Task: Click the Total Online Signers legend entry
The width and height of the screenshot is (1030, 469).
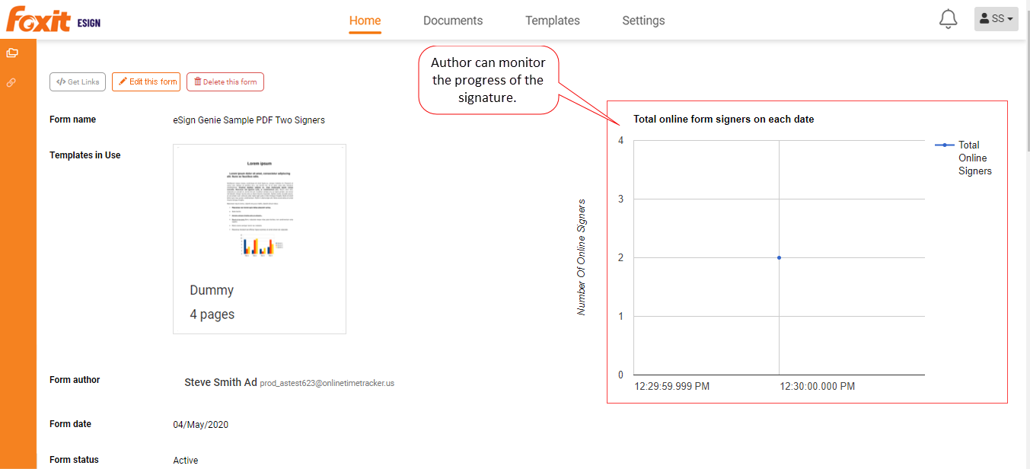Action: click(x=964, y=158)
